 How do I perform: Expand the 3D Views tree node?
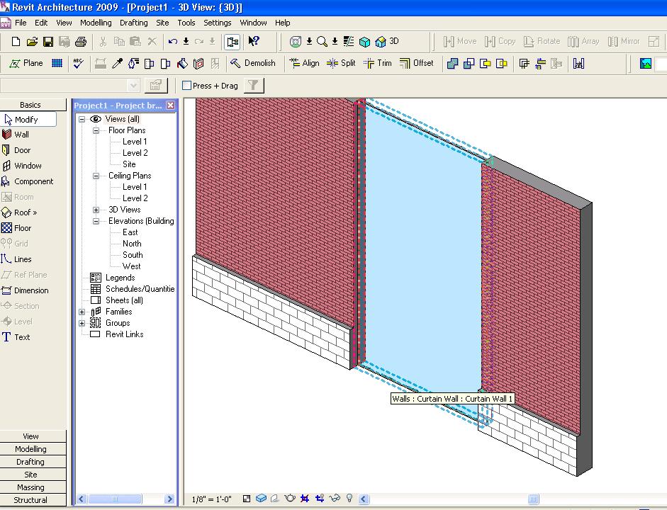[96, 210]
